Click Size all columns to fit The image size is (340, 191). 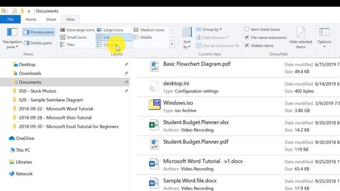[217, 46]
